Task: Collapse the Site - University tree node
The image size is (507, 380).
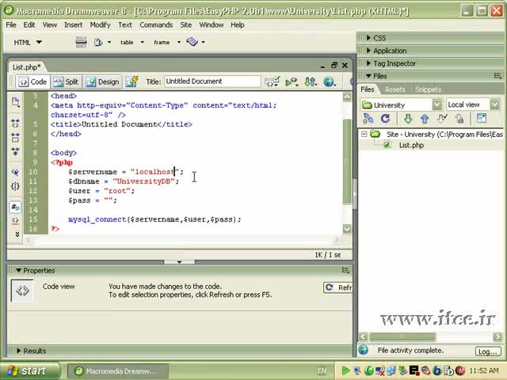Action: pos(364,134)
